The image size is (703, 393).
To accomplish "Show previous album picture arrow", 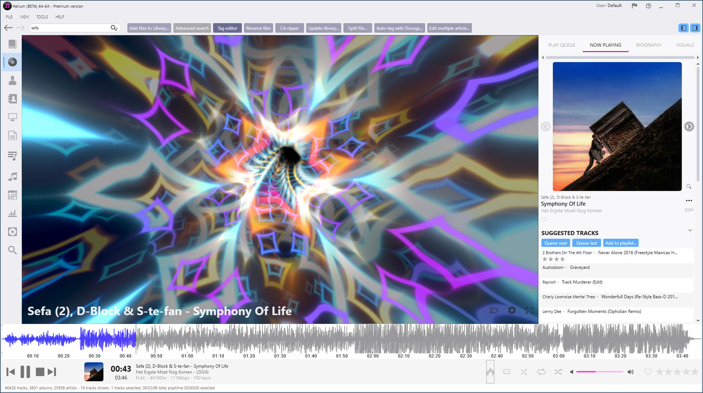I will (545, 126).
